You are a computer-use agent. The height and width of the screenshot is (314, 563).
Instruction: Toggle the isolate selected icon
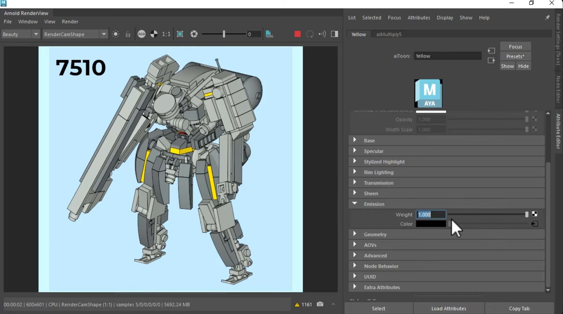point(116,34)
